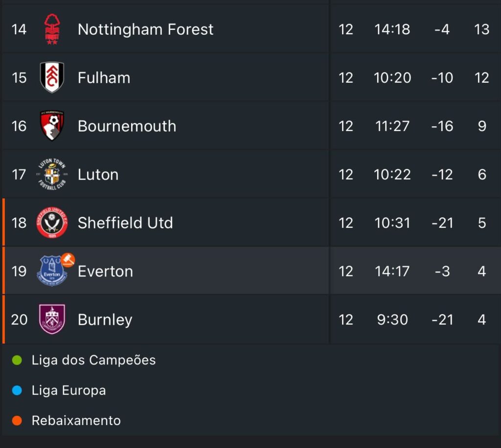The height and width of the screenshot is (448, 501).
Task: Click the Luton team name
Action: click(98, 175)
